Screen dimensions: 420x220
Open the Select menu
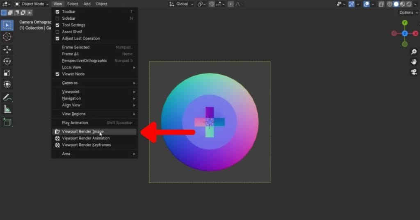tap(73, 4)
